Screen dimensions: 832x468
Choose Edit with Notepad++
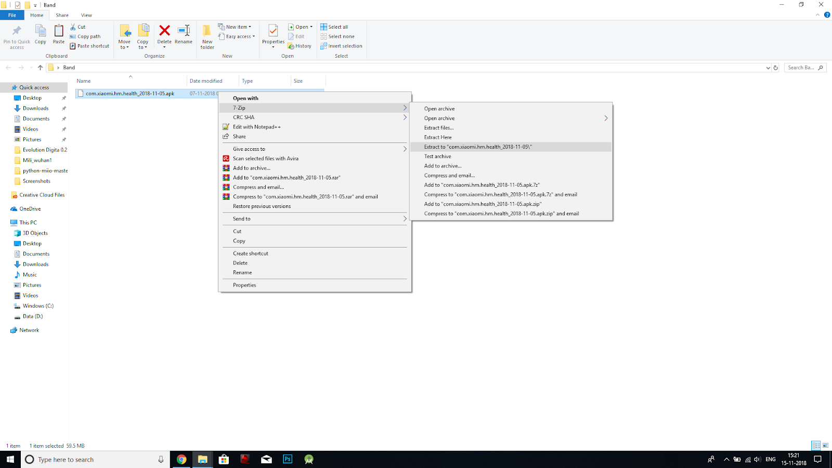pos(315,127)
